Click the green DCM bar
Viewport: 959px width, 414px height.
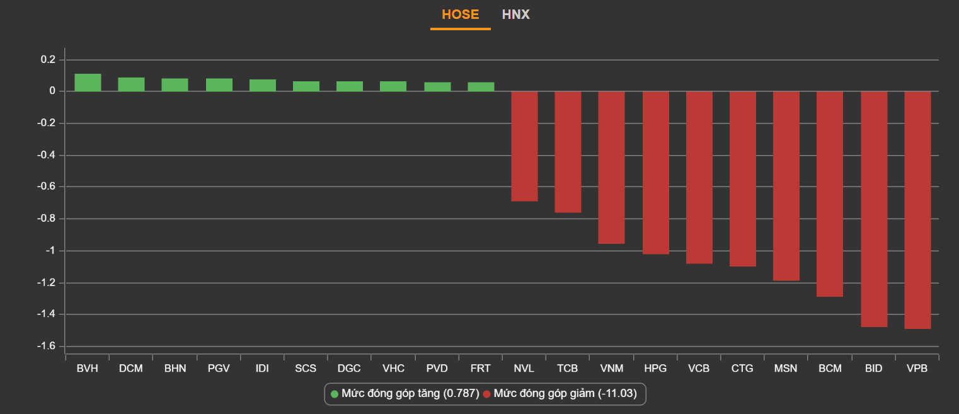click(x=131, y=84)
